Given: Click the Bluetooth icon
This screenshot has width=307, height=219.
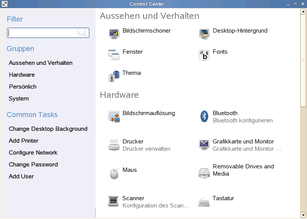Looking at the screenshot, I should [204, 117].
